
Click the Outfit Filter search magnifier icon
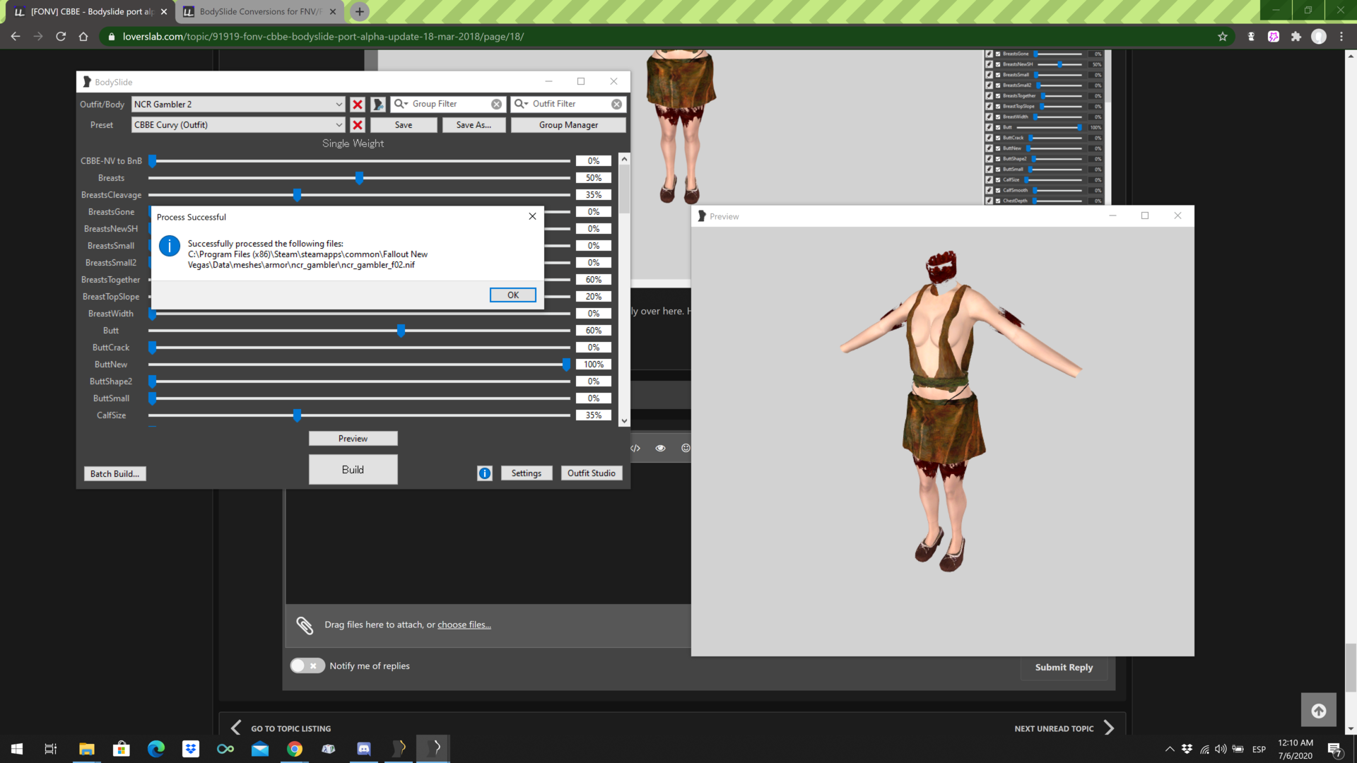pos(521,104)
